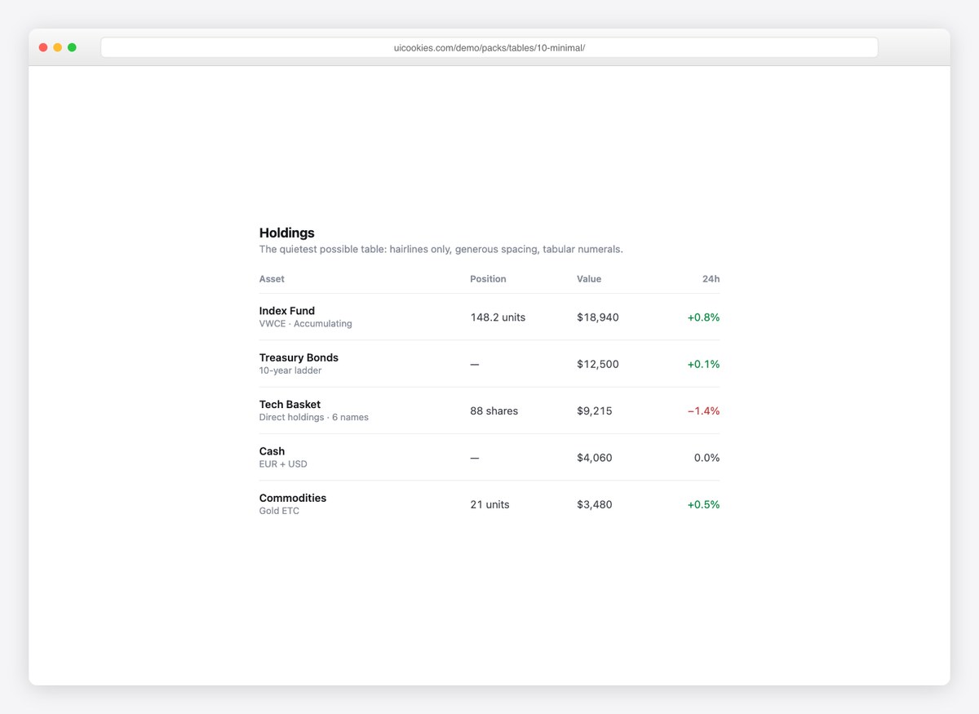
Task: Click the $18,940 value cell
Action: point(598,317)
